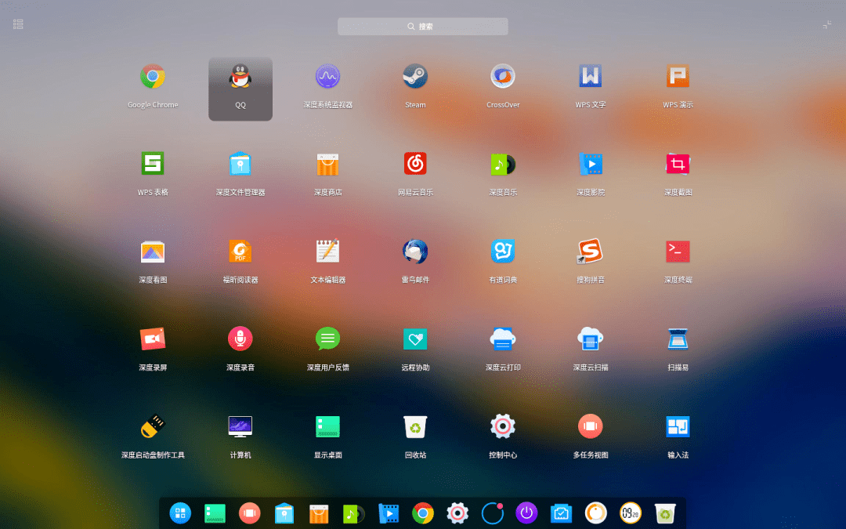Open 福昕阅读器 PDF reader
Image resolution: width=846 pixels, height=529 pixels.
point(240,251)
